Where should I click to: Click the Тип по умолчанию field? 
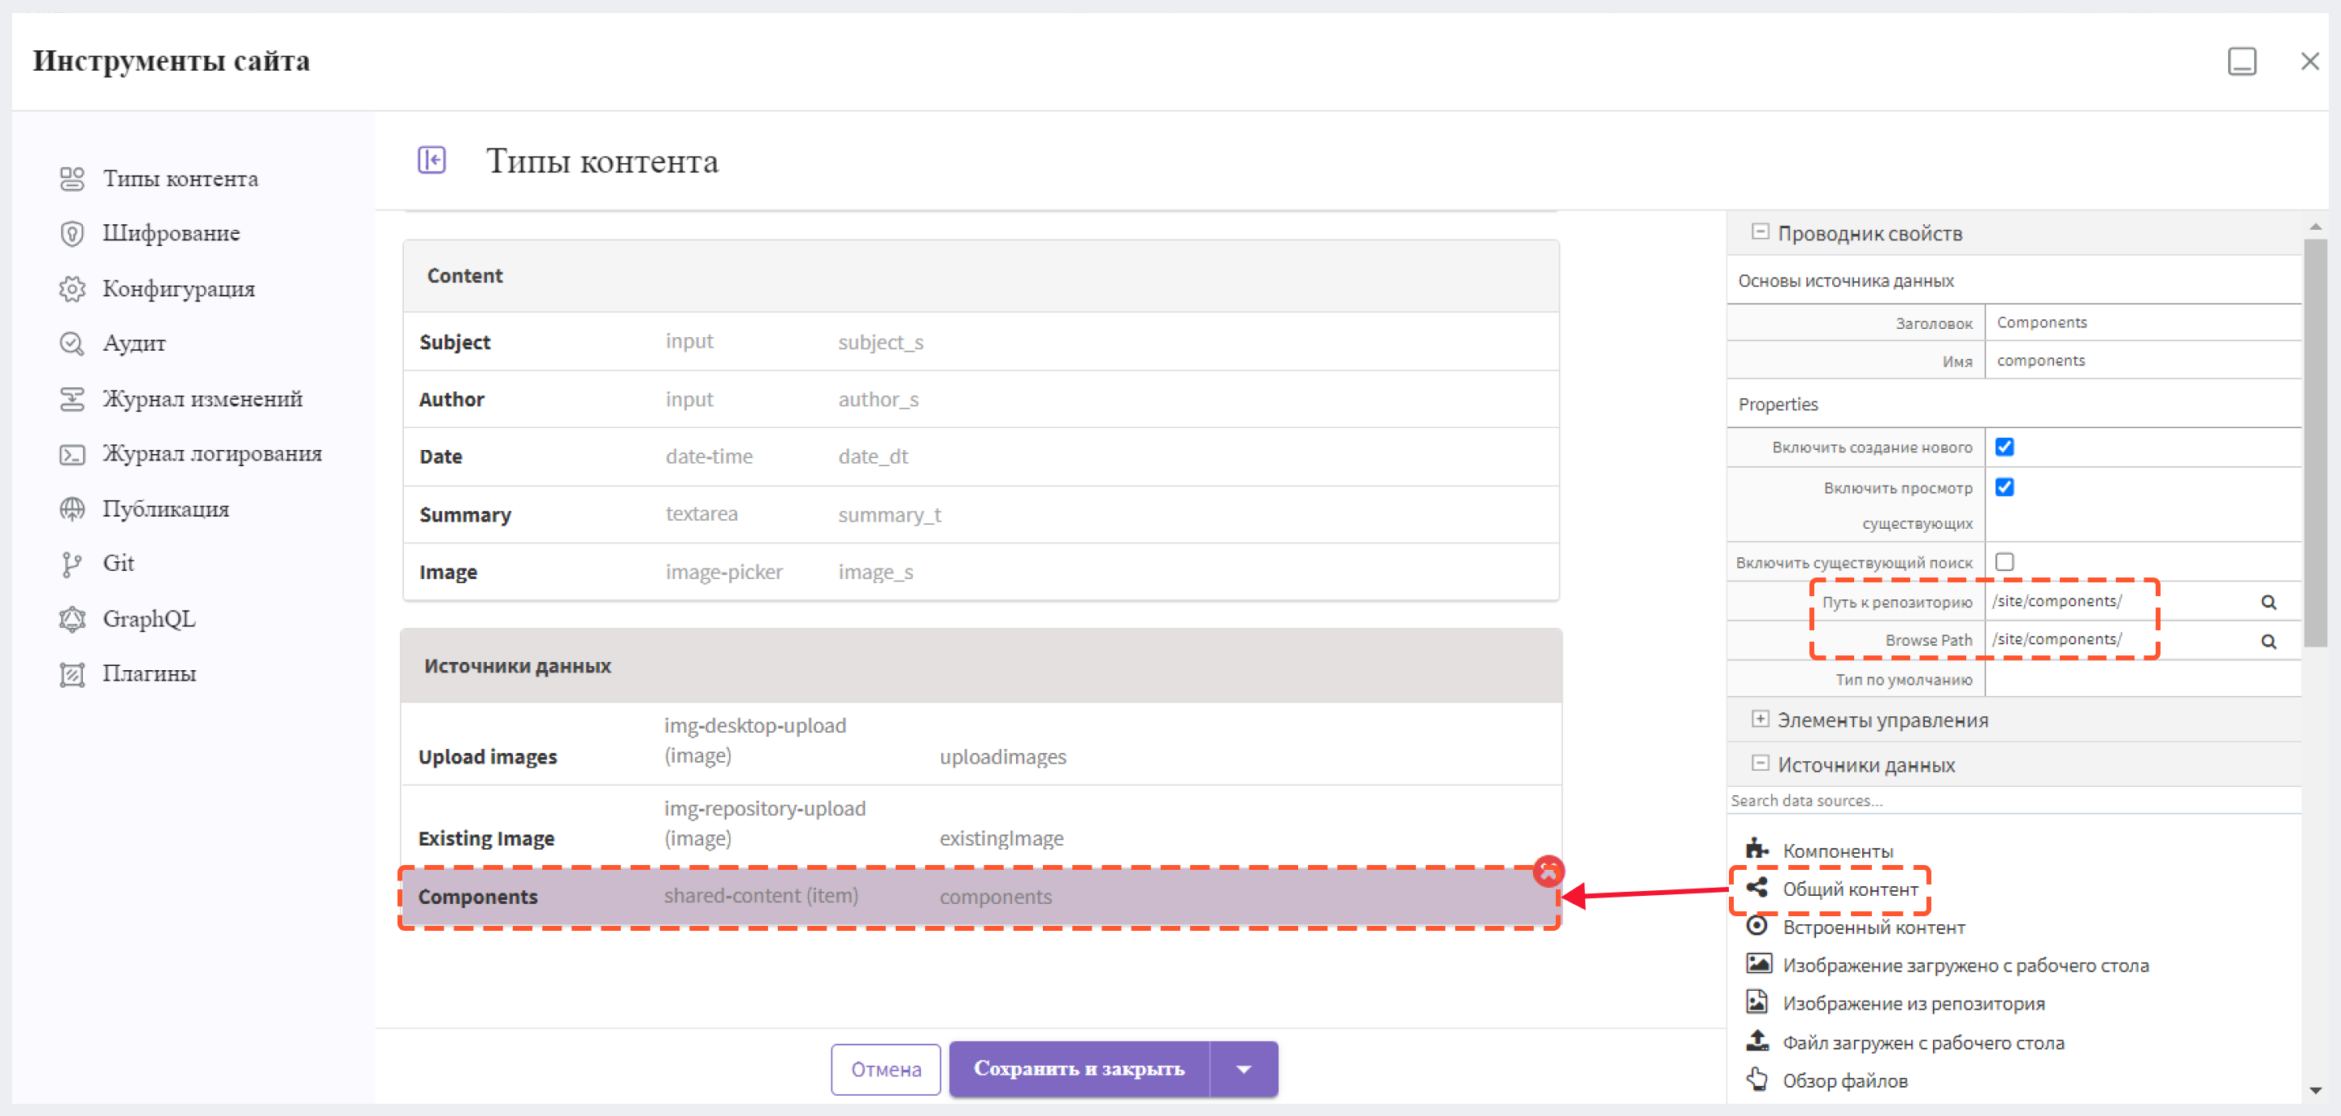click(x=2143, y=679)
